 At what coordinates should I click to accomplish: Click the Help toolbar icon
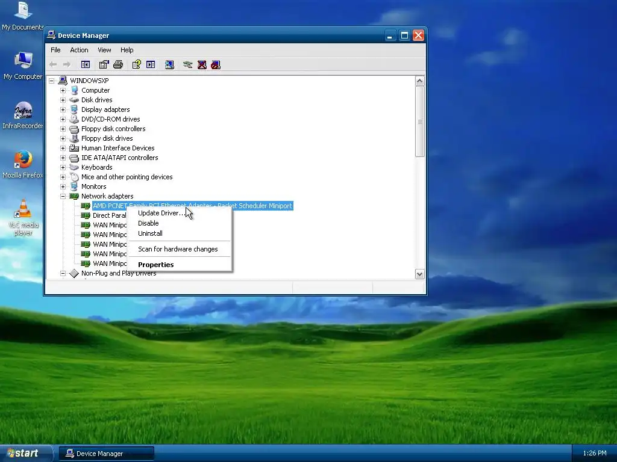coord(137,64)
